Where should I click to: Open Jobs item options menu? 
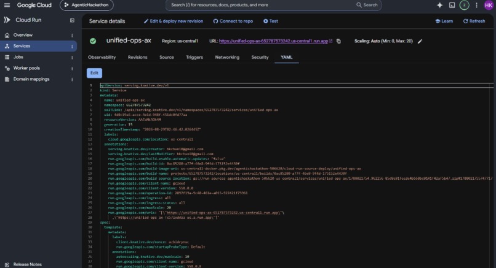72,58
